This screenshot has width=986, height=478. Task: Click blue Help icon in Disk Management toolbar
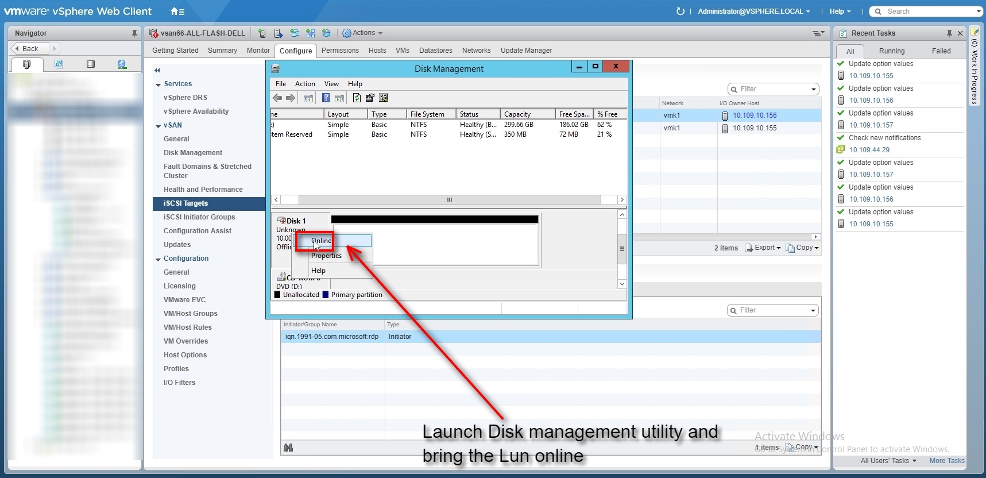326,98
